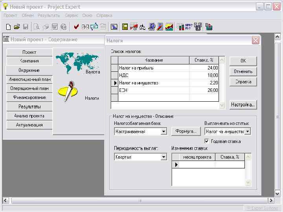Click the 24,00 rate cell
283x212 pixels.
204,68
